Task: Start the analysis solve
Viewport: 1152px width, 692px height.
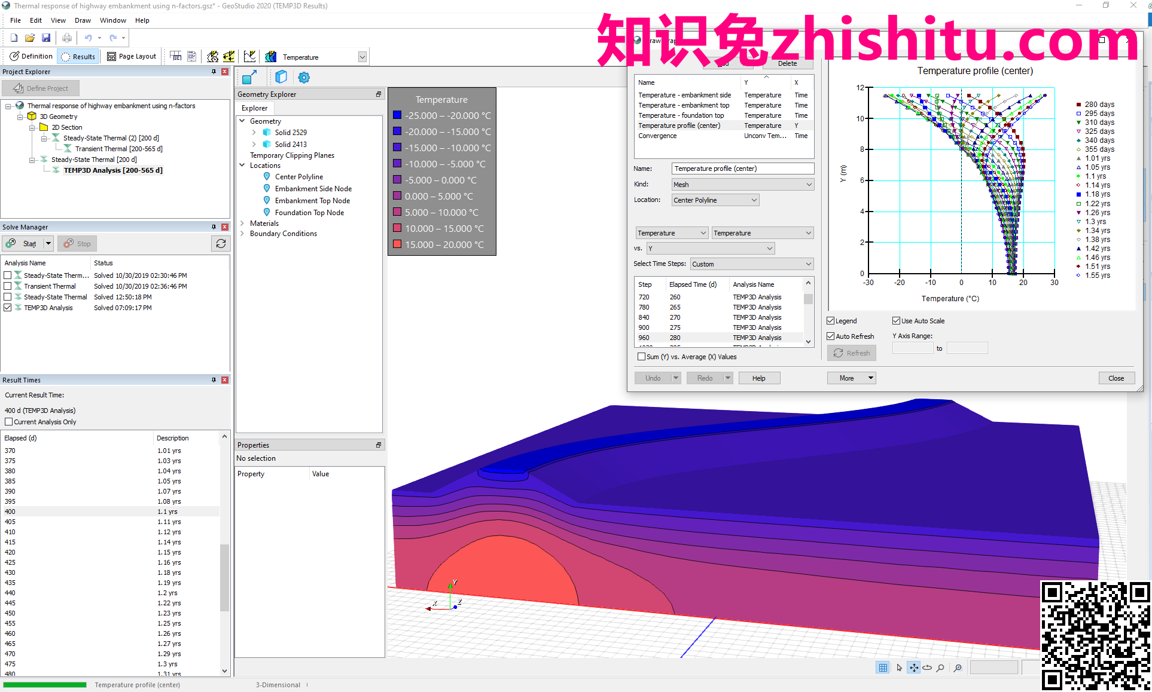Action: pos(23,243)
